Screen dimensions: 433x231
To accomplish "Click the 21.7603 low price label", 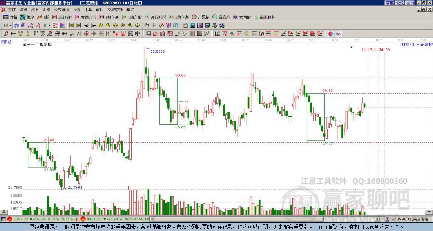I will pyautogui.click(x=75, y=188).
